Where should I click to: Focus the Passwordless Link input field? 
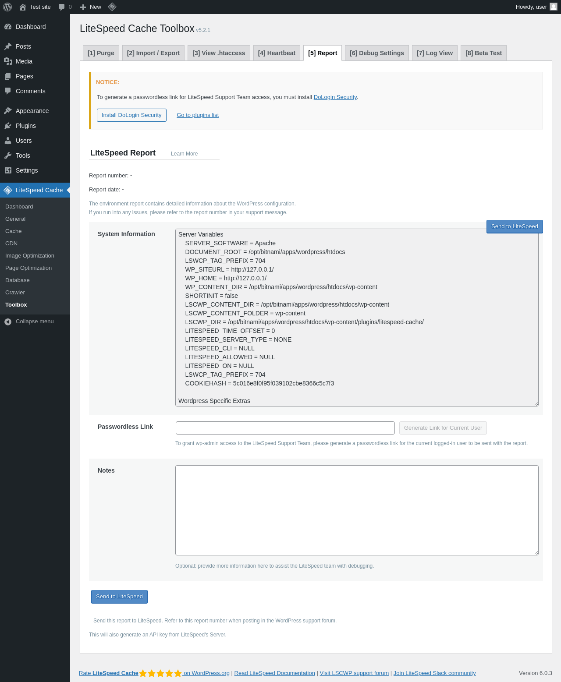(285, 428)
